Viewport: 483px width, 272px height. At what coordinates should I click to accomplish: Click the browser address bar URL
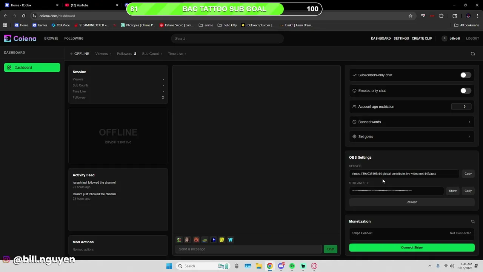57,16
